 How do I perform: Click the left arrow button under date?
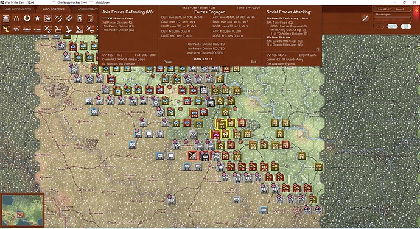[x=378, y=26]
